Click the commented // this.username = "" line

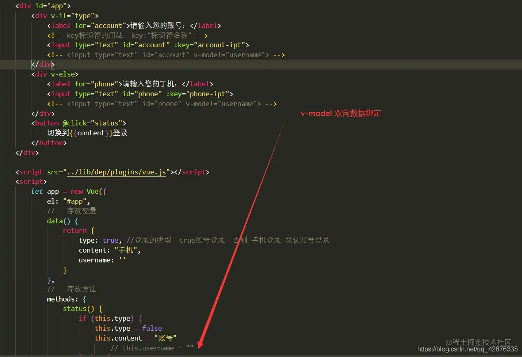[x=152, y=348]
